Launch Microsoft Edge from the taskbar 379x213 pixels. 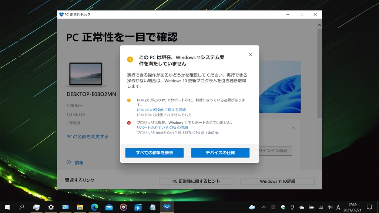point(94,207)
